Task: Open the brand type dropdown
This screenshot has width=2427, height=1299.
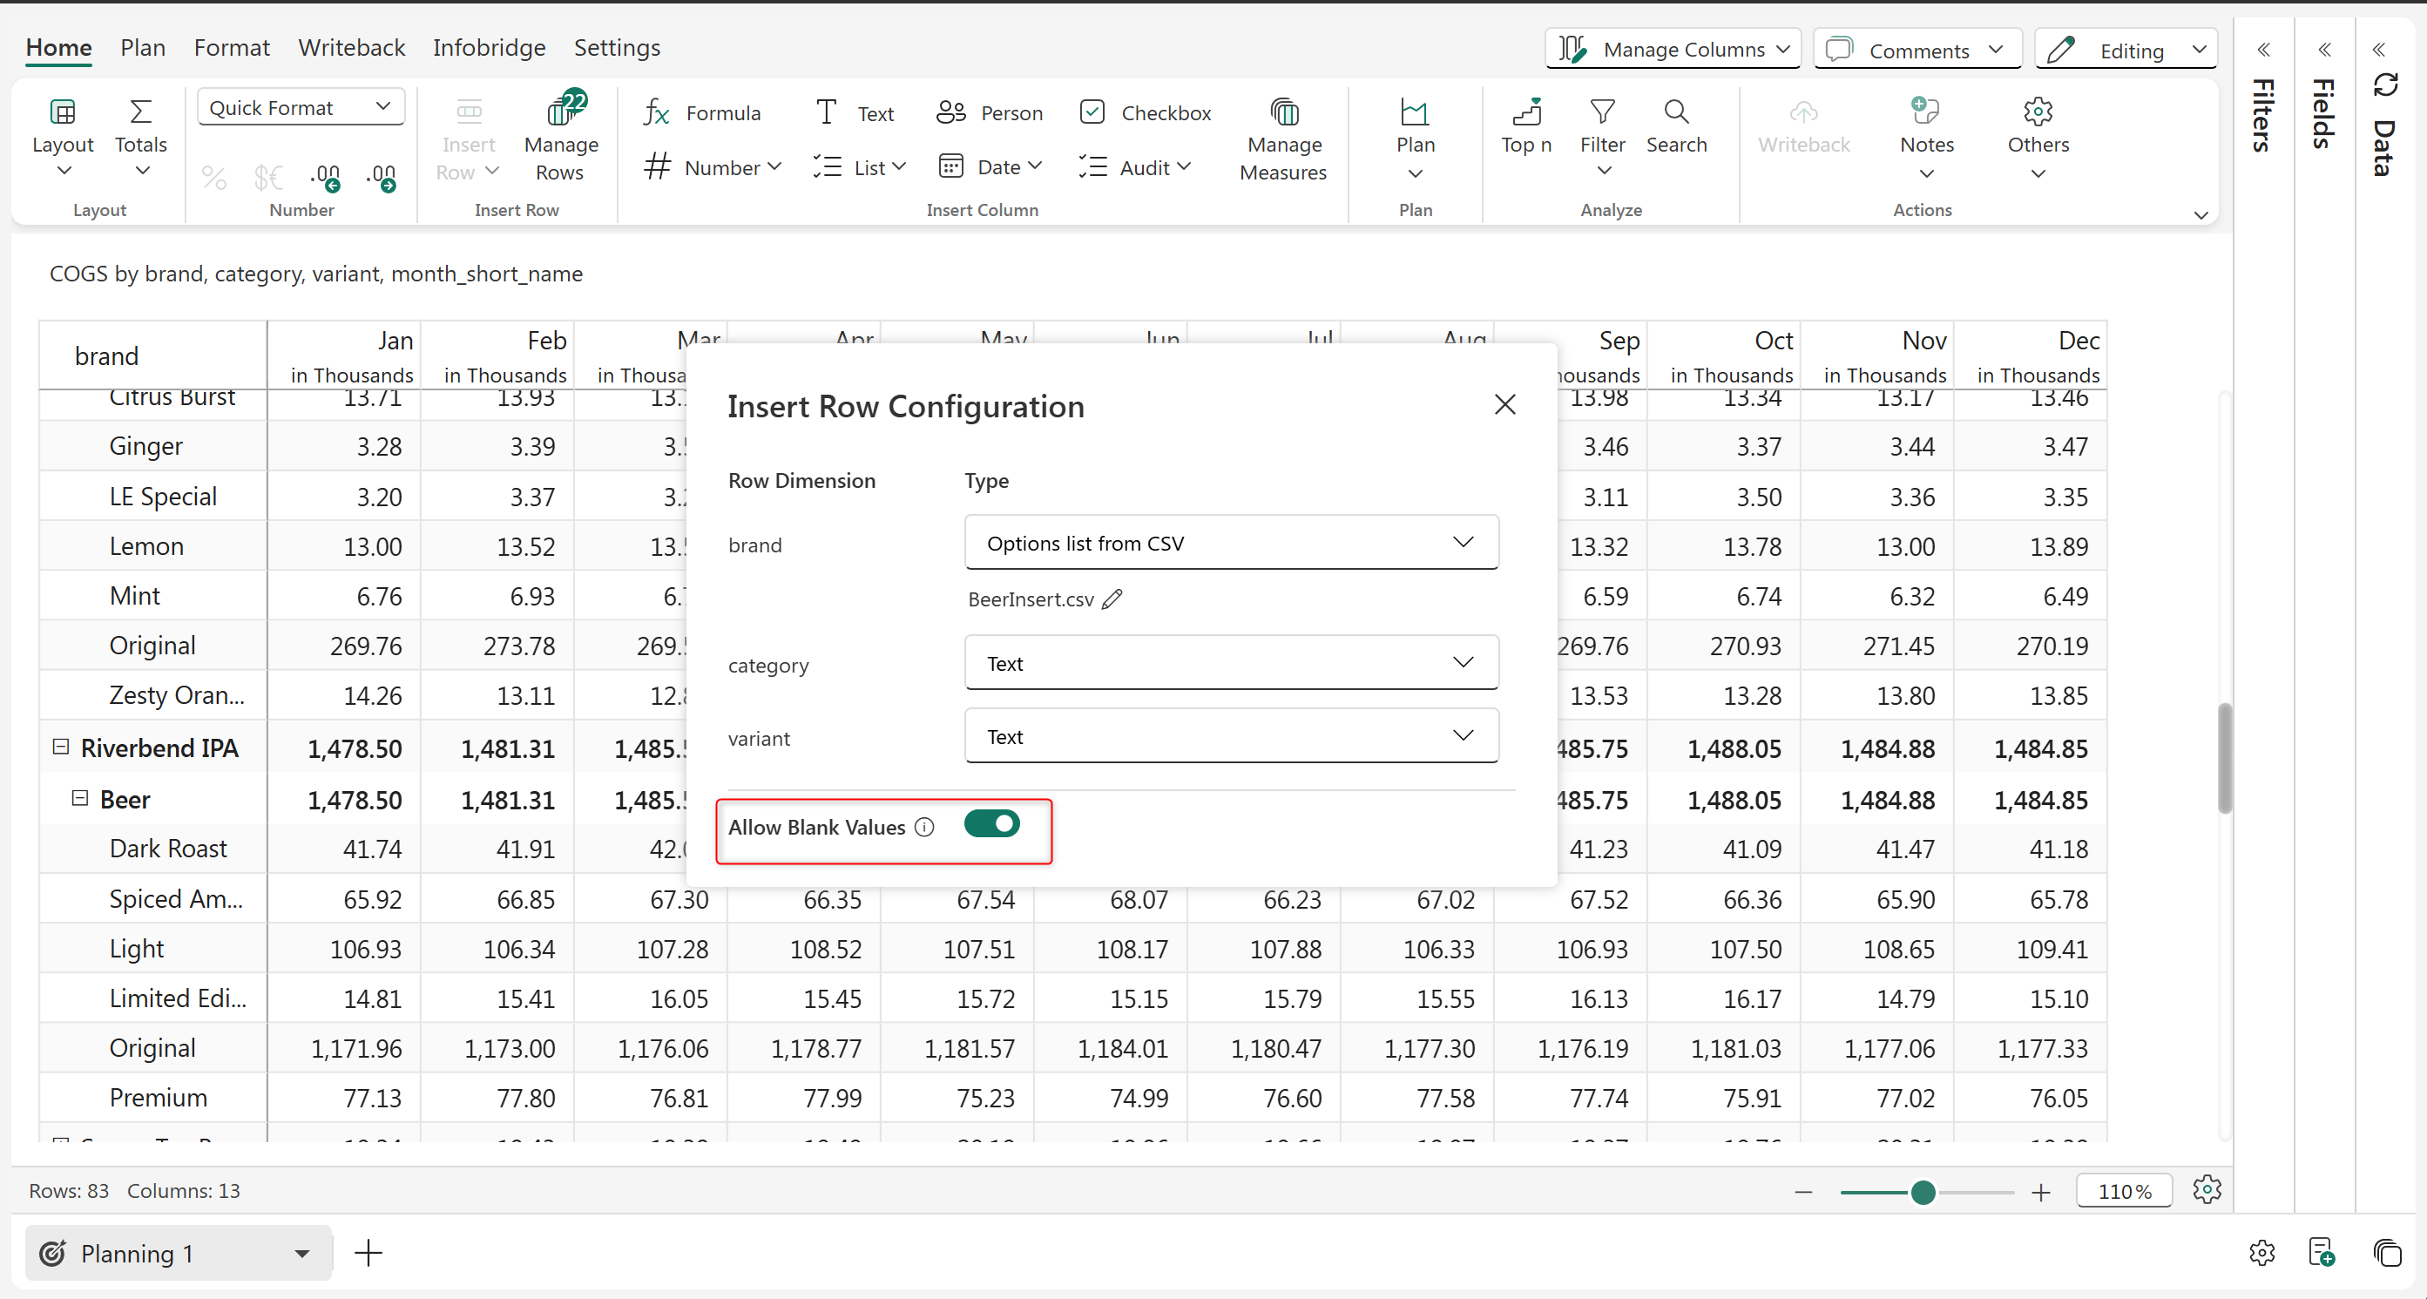Action: 1230,543
